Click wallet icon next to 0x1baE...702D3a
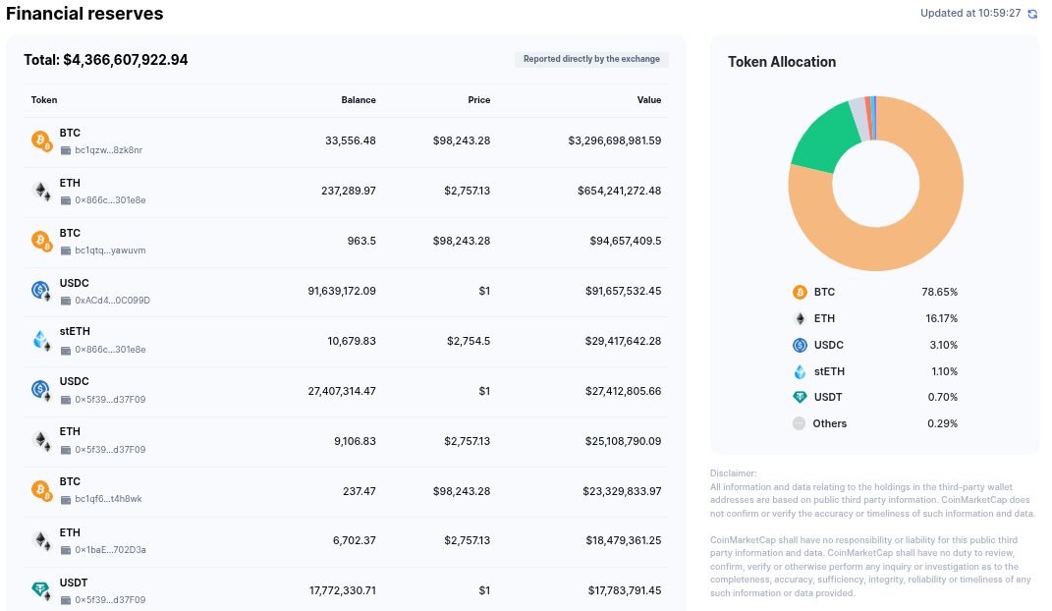This screenshot has width=1052, height=611. [x=66, y=550]
